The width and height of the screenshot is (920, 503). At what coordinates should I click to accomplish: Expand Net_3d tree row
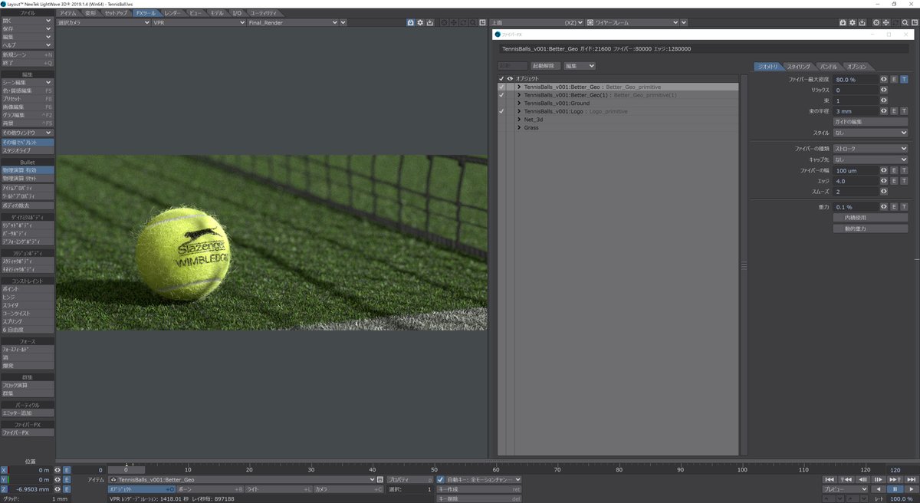coord(519,120)
